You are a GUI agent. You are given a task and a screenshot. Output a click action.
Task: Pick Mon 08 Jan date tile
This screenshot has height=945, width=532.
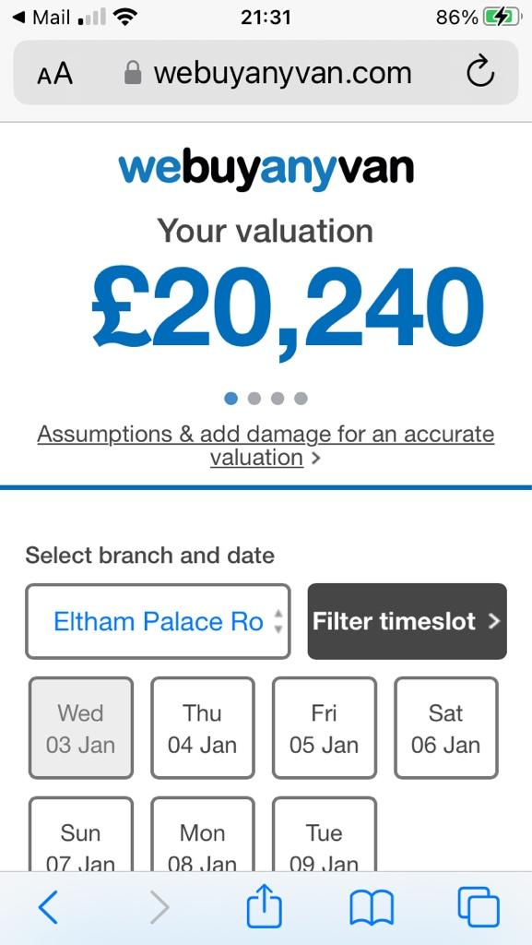coord(203,834)
